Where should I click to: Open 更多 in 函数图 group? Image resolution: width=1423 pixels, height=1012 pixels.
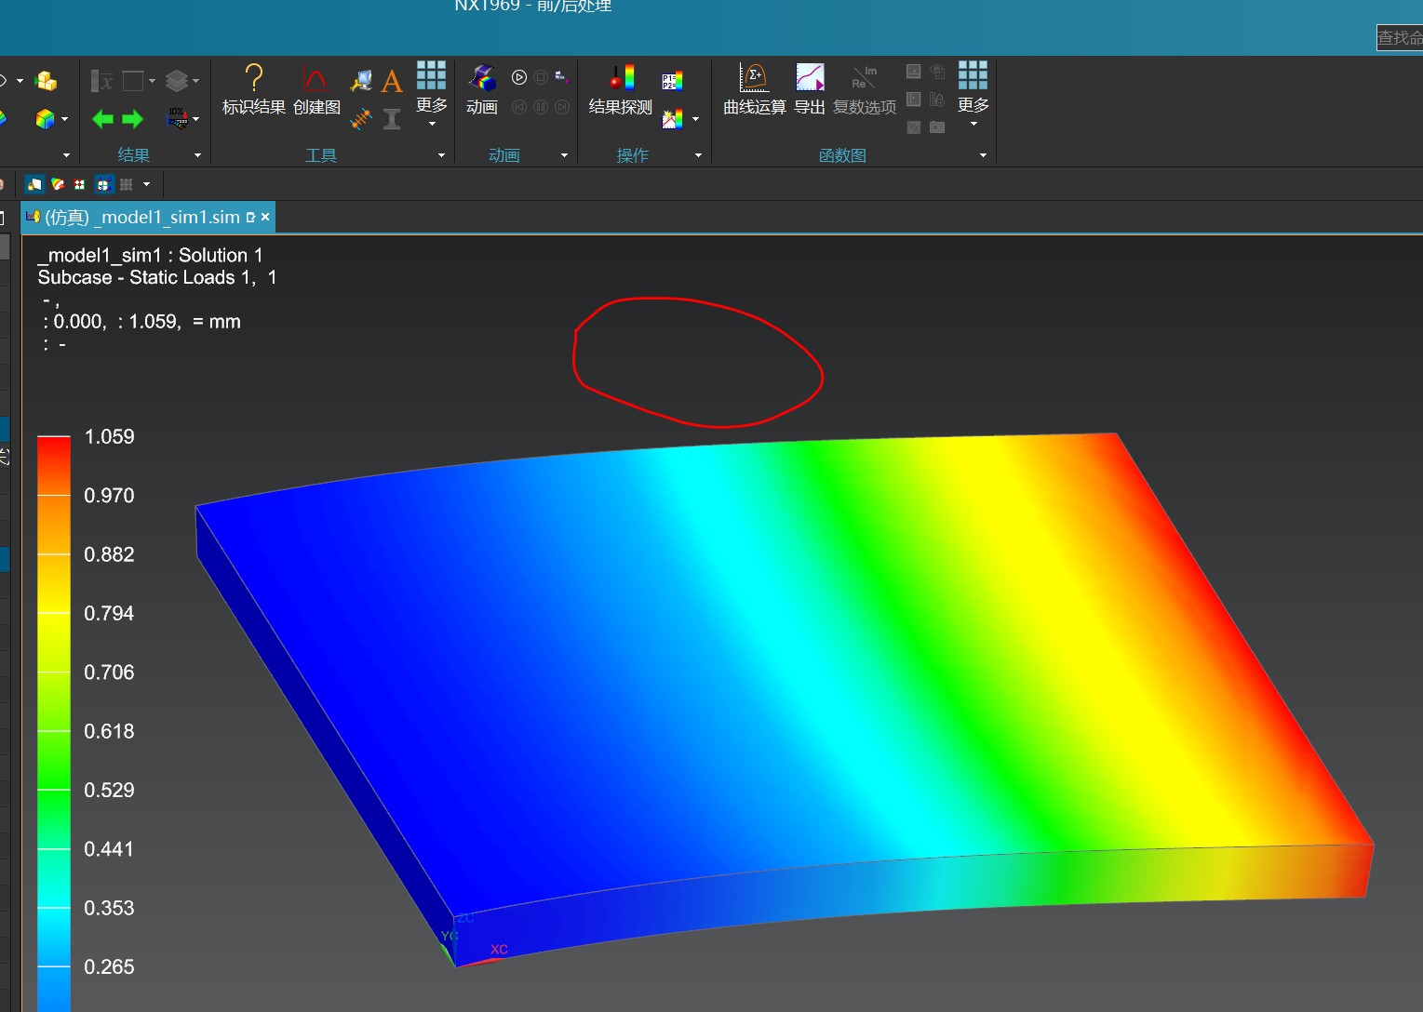click(973, 93)
